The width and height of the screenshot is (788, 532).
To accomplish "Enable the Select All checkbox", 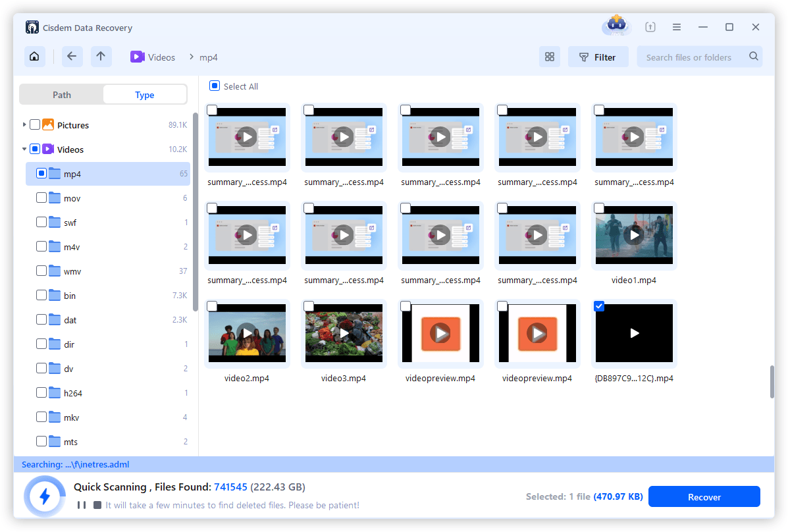I will (214, 86).
